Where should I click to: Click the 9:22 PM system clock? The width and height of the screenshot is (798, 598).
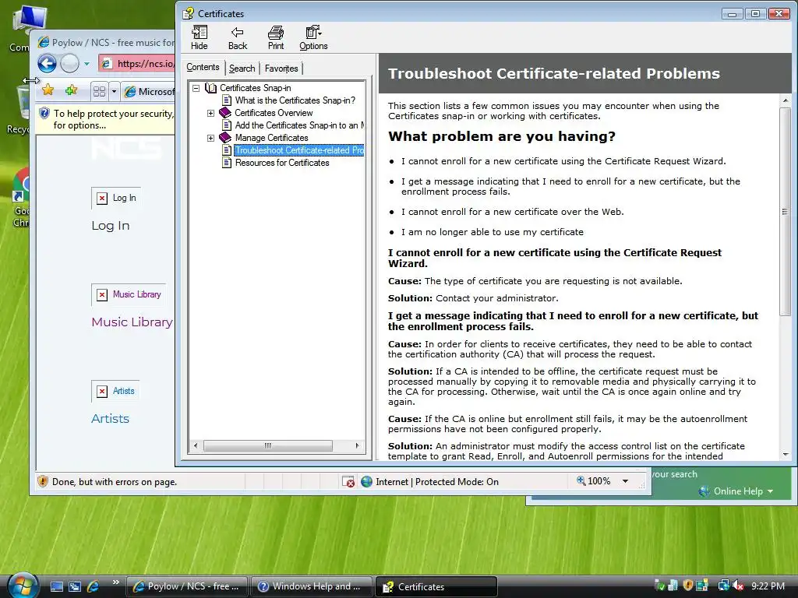768,586
